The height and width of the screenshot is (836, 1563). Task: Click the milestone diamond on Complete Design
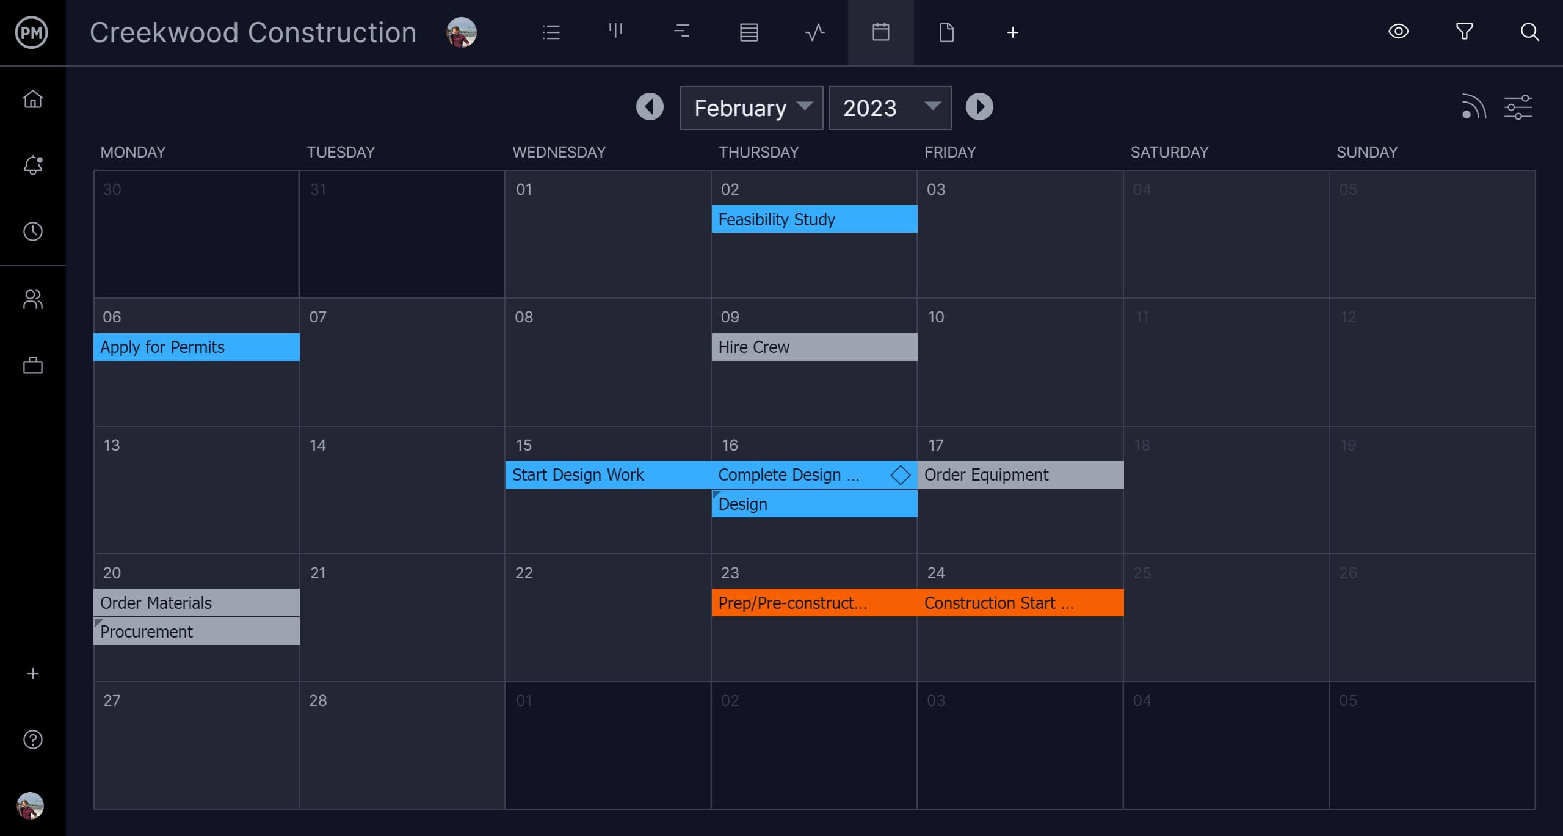[x=900, y=475]
